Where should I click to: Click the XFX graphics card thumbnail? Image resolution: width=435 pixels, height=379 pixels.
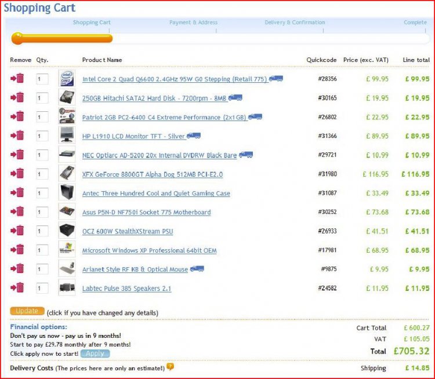click(x=67, y=173)
